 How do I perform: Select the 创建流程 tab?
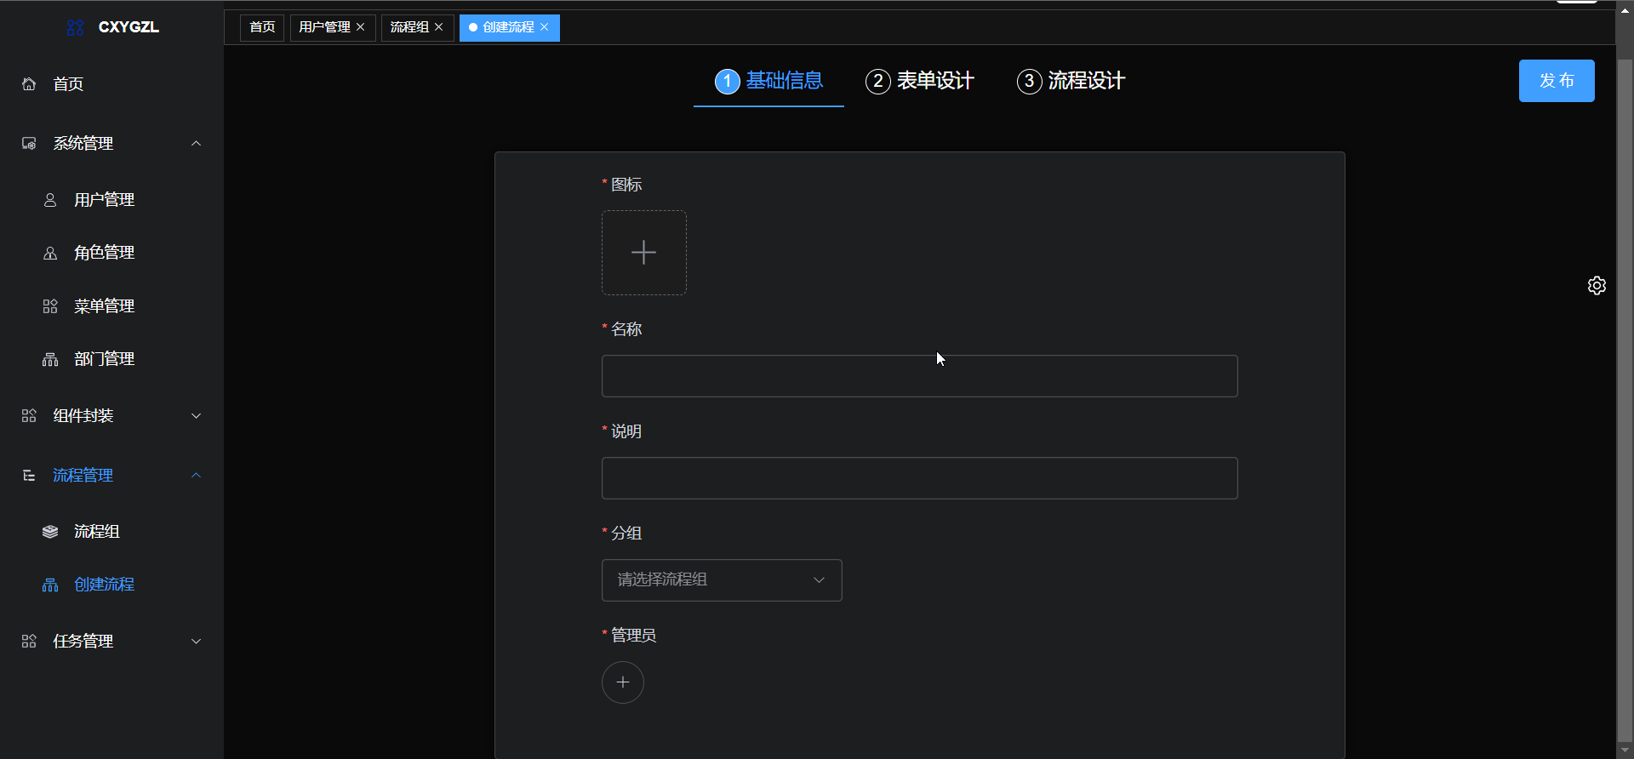coord(509,27)
